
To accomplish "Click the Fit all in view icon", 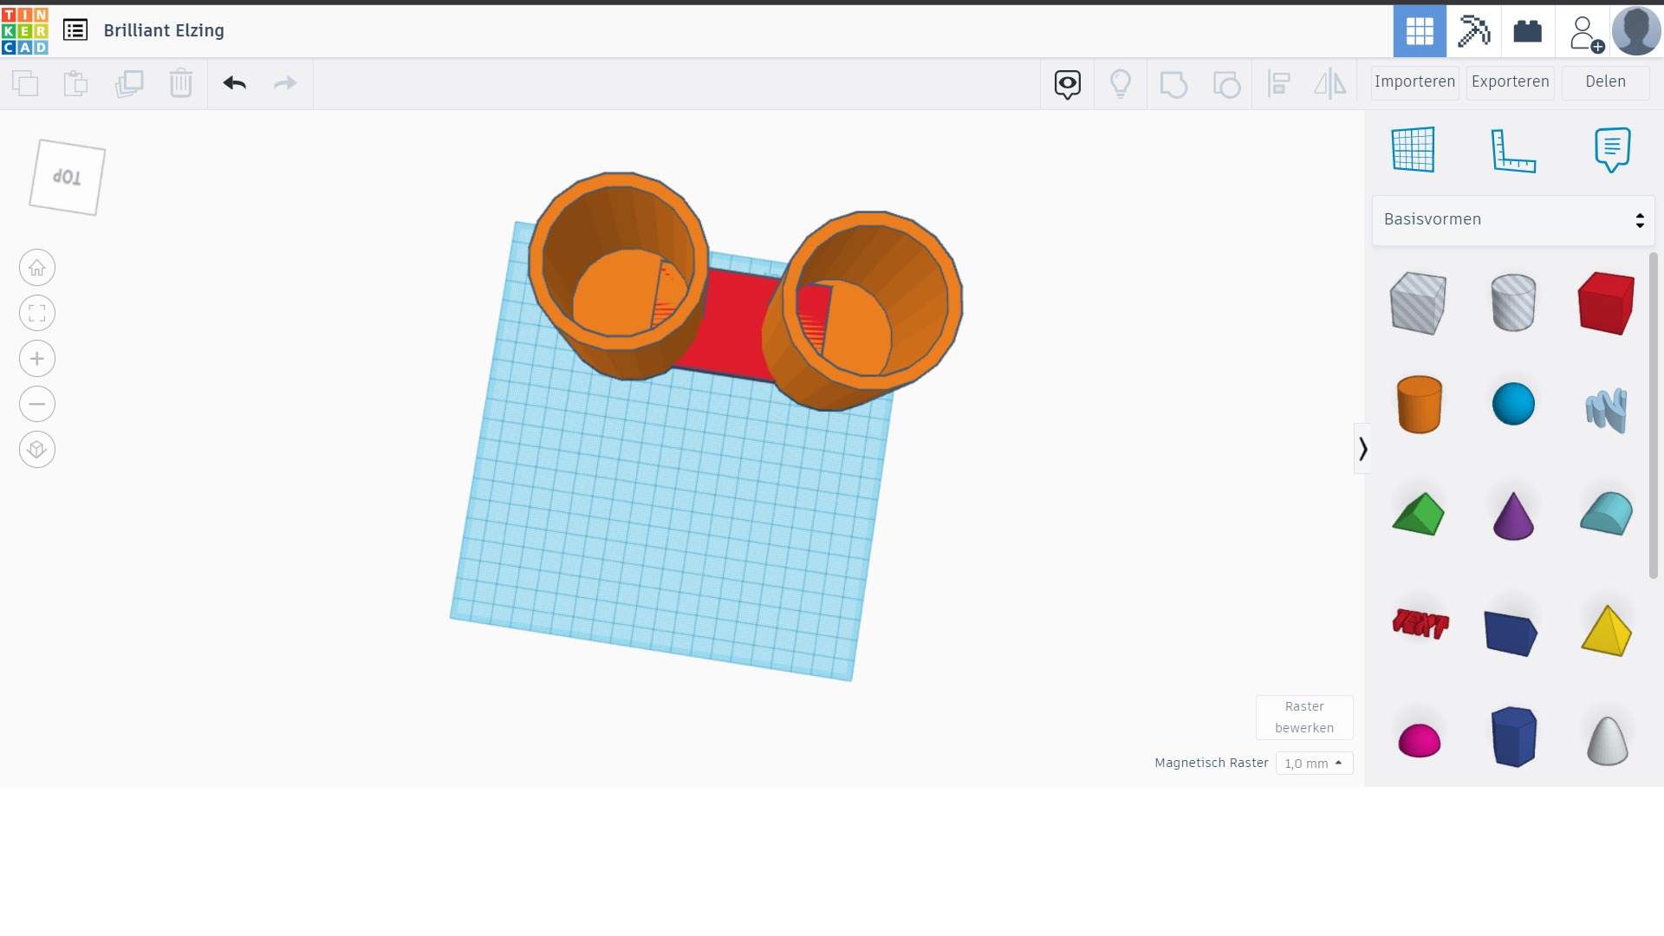I will tap(37, 313).
